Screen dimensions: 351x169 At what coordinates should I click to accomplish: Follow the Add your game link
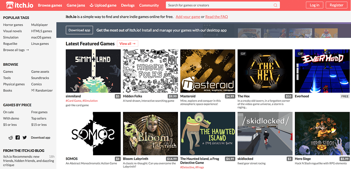click(188, 17)
